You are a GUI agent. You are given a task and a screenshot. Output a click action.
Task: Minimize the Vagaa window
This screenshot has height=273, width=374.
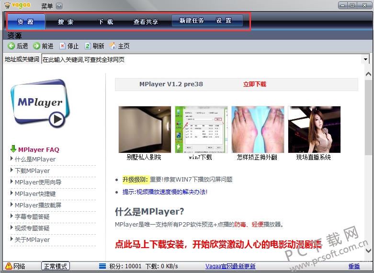coord(343,5)
